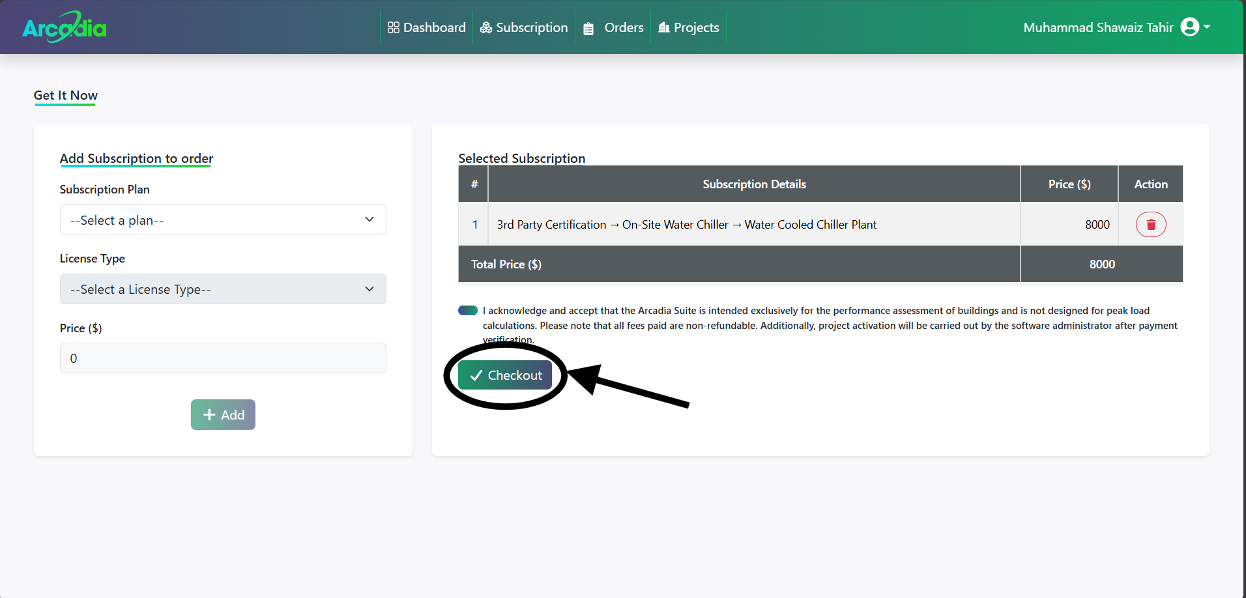Open user account dropdown caret
1246x598 pixels.
coord(1207,27)
